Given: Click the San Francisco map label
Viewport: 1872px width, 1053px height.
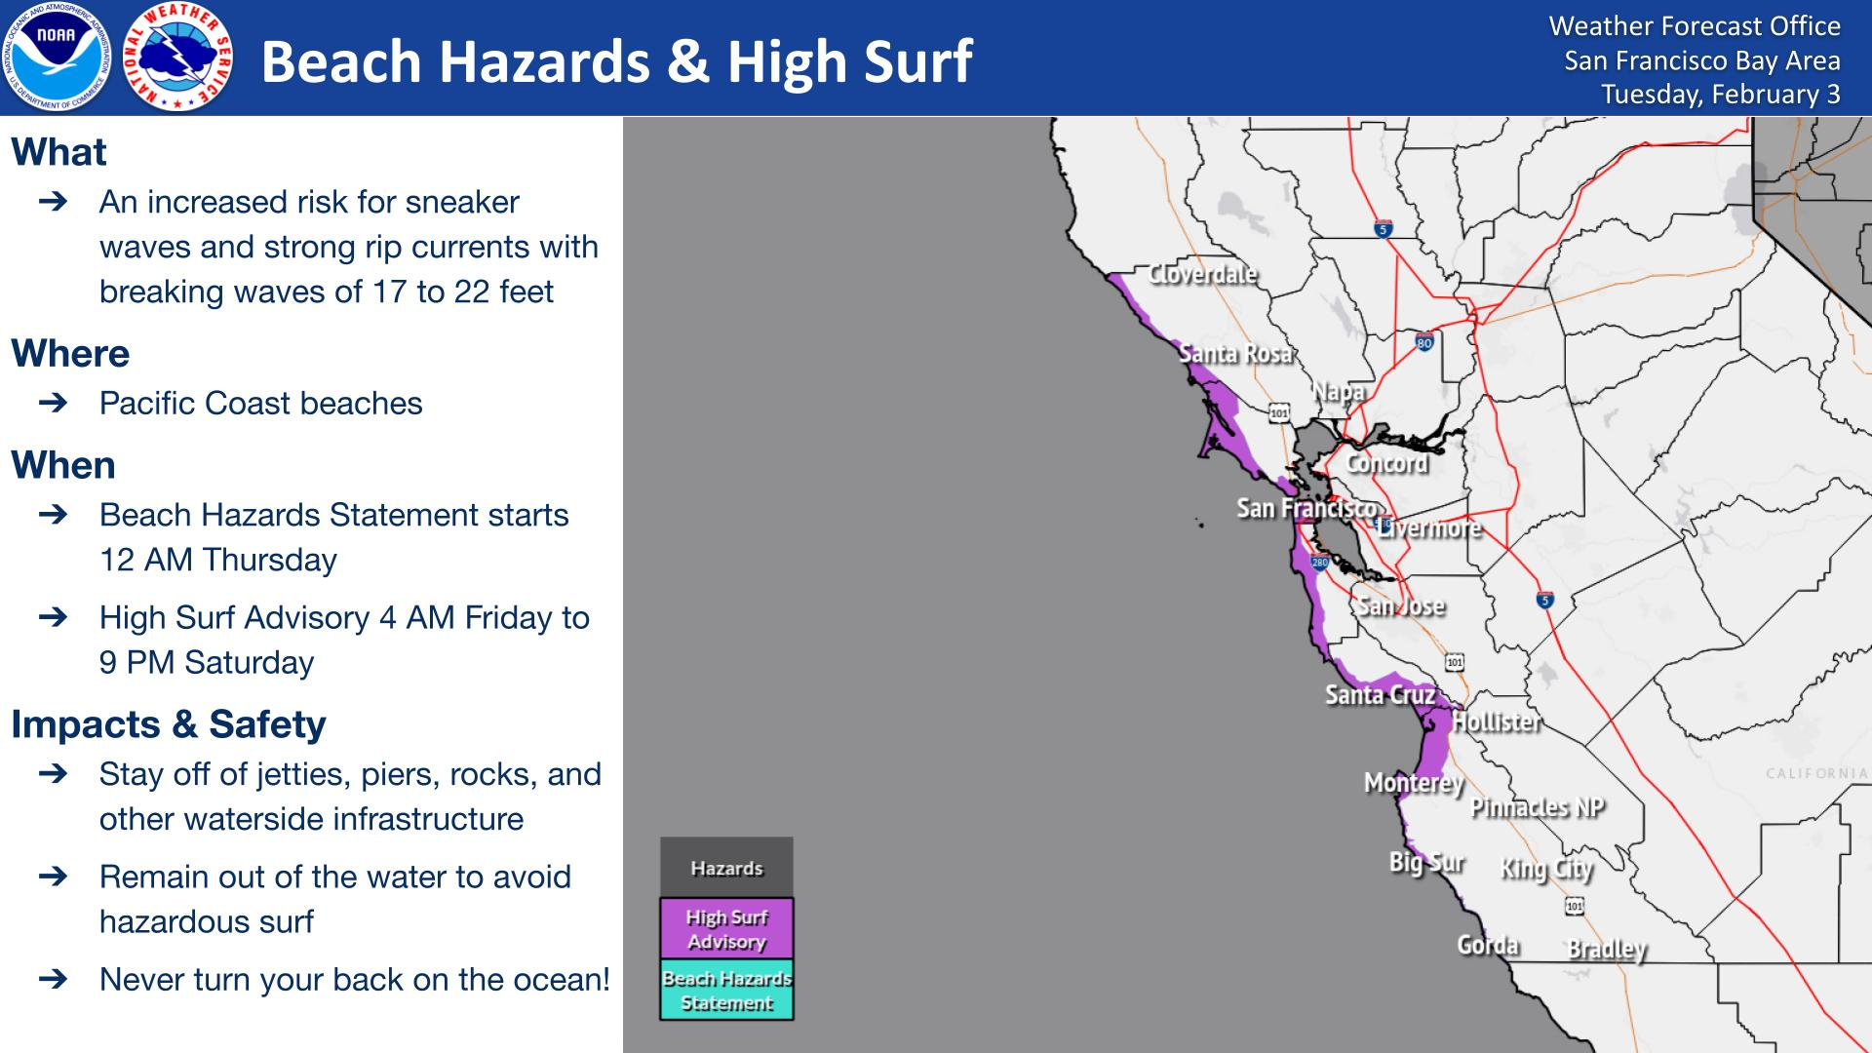Looking at the screenshot, I should click(1306, 508).
